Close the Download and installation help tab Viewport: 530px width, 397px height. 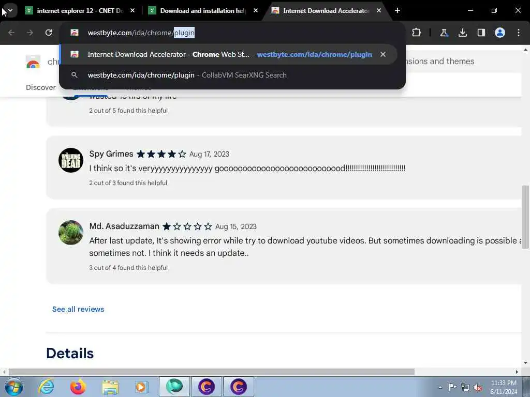click(256, 10)
